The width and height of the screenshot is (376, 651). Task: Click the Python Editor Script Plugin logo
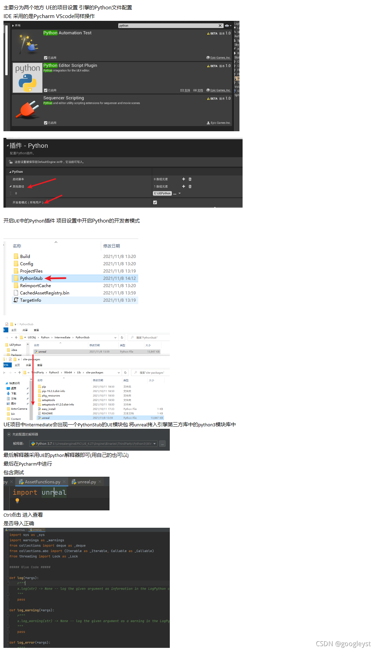(27, 78)
